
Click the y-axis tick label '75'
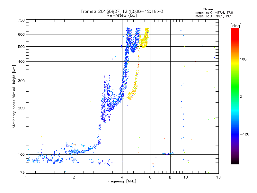22,172
